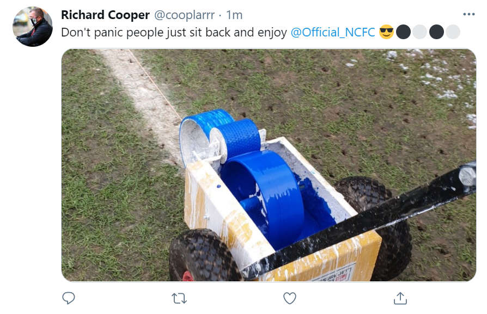Open the share tweet icon

(400, 298)
